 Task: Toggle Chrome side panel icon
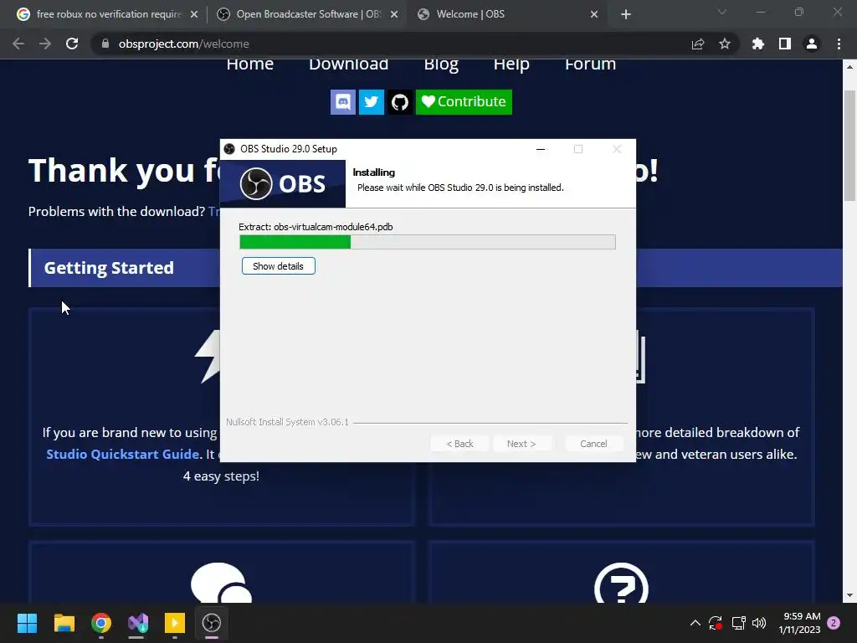[785, 44]
